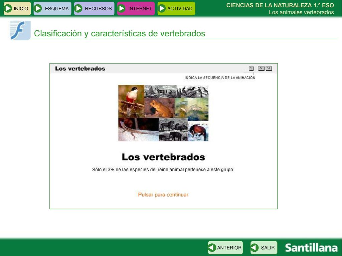Click the Santillana logo
Image resolution: width=342 pixels, height=256 pixels.
pyautogui.click(x=311, y=248)
